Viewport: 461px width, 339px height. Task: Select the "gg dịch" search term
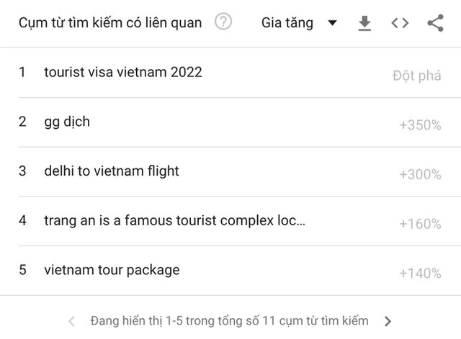pos(67,122)
